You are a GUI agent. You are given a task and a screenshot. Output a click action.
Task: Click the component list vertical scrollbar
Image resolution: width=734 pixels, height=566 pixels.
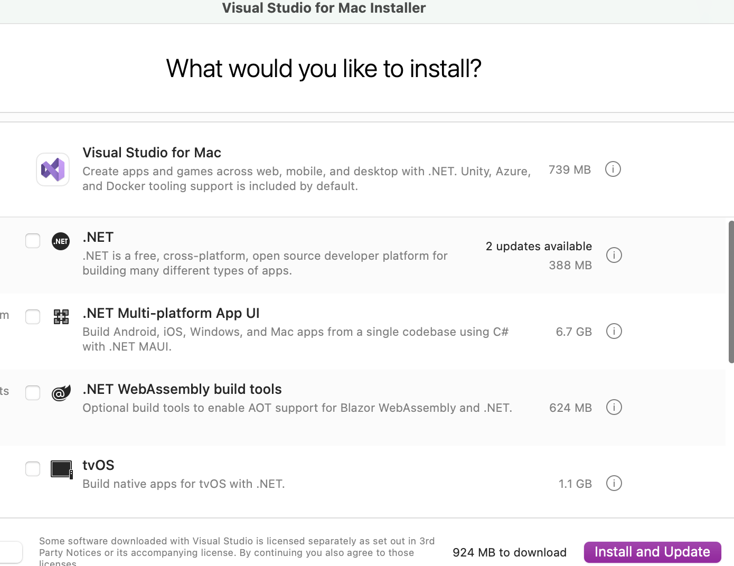731,291
